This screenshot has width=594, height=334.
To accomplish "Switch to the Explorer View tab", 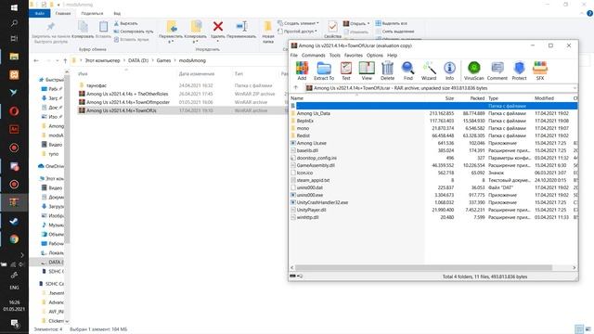I will click(117, 14).
